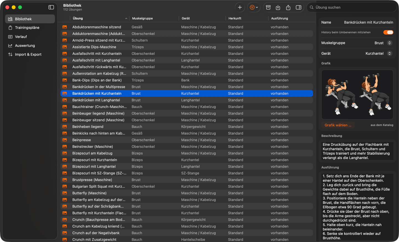Click image icon of 'Butterfly (Maschine)' row
Viewport: 399px width, 242px height.
click(x=65, y=193)
